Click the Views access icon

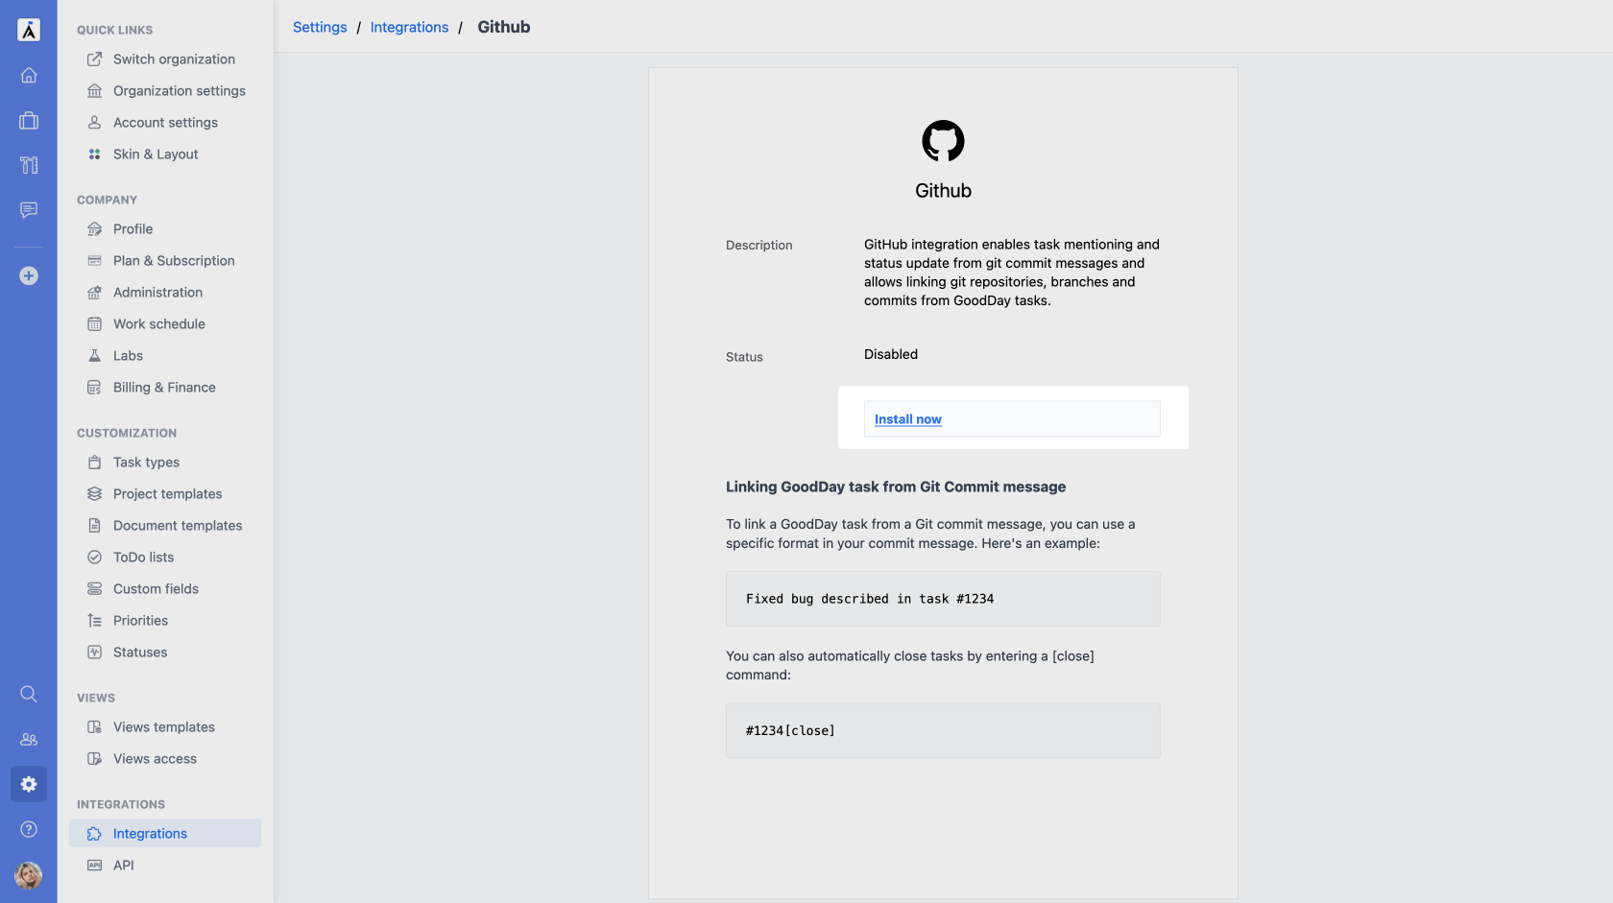pyautogui.click(x=94, y=759)
